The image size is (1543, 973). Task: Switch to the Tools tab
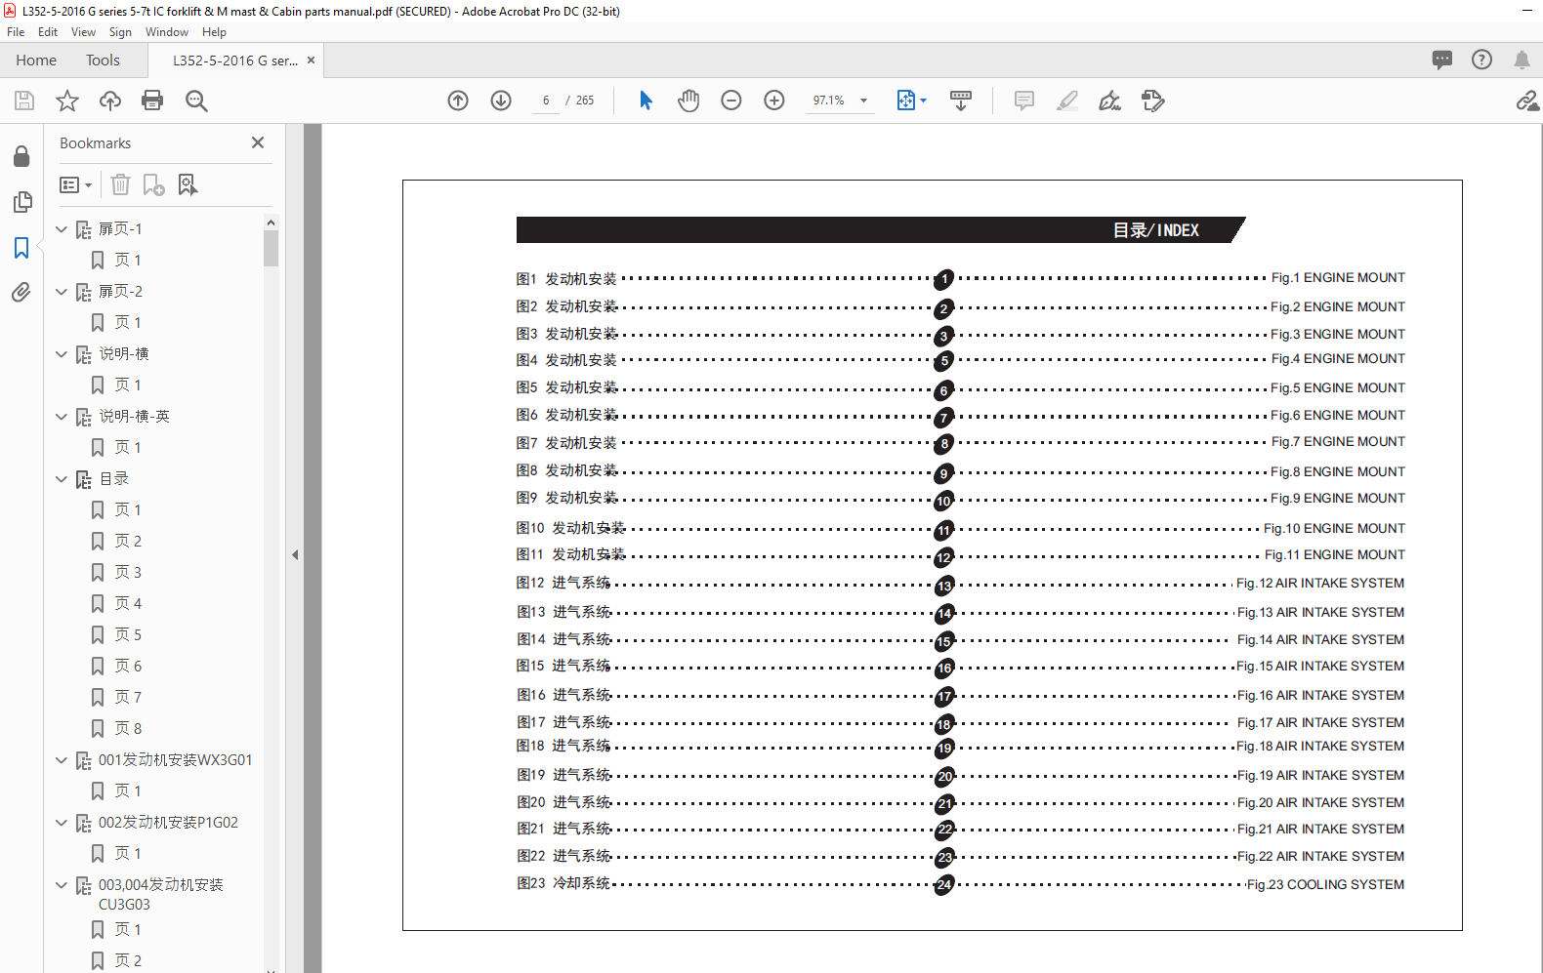coord(103,60)
